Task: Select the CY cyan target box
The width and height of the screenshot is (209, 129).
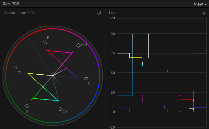Action: (60, 109)
